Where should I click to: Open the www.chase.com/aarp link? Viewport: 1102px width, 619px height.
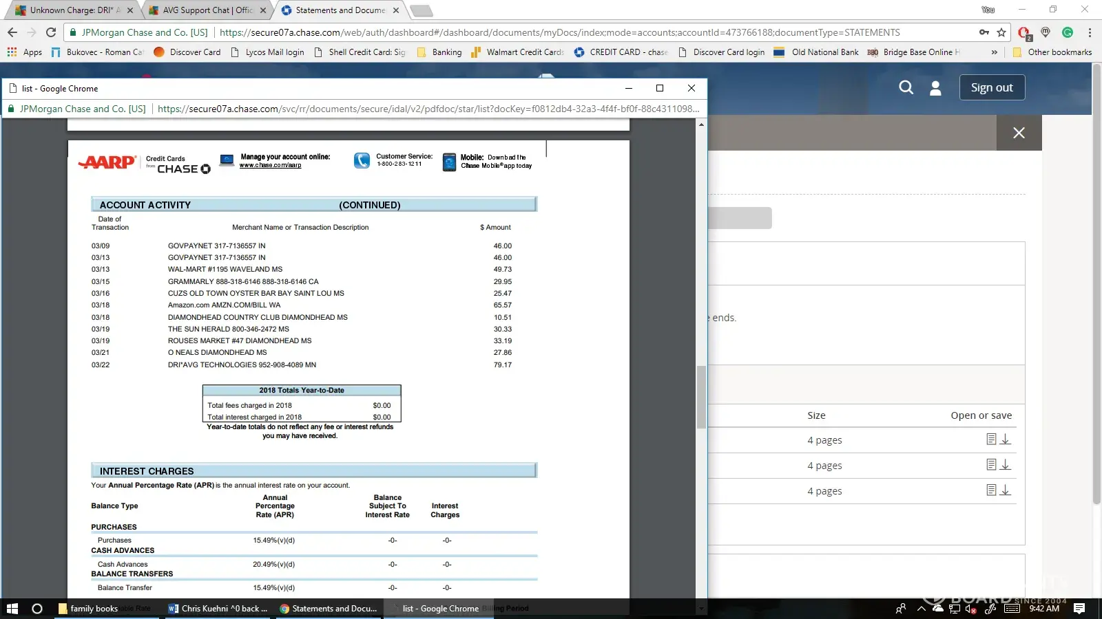point(270,165)
